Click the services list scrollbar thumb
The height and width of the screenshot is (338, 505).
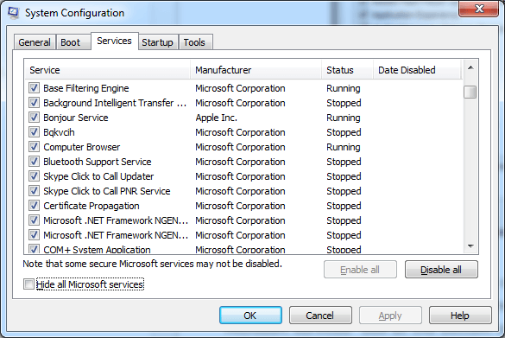point(470,92)
